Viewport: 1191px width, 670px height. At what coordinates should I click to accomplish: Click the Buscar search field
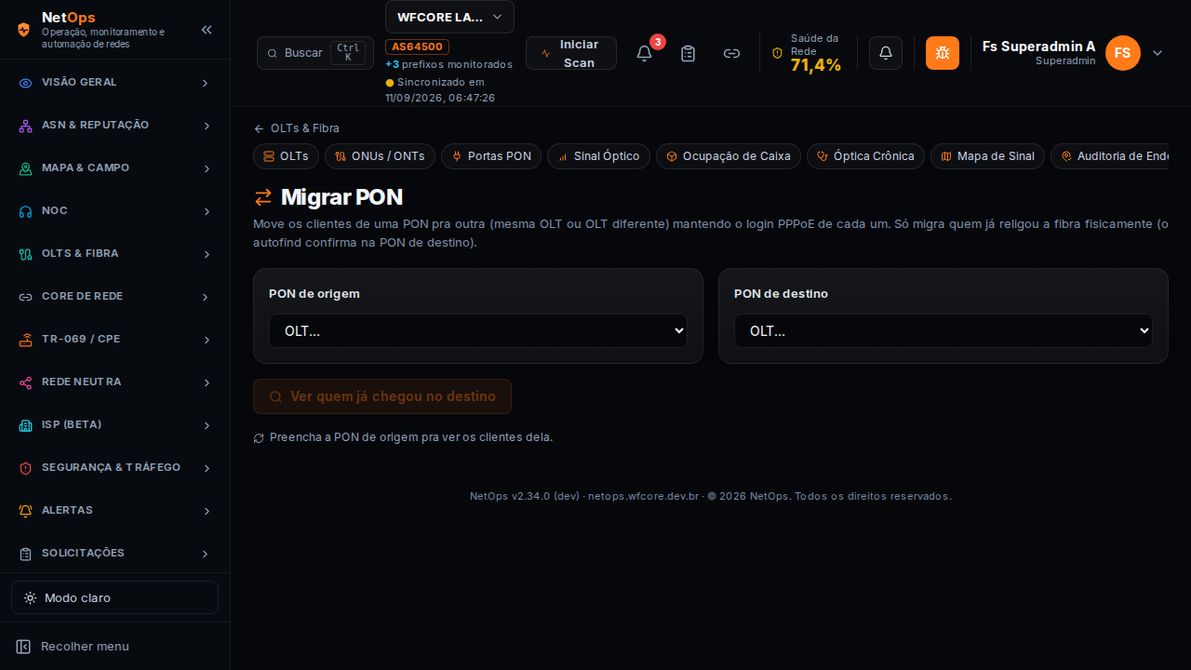(x=315, y=53)
